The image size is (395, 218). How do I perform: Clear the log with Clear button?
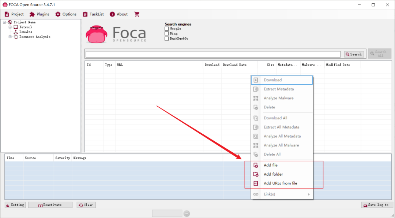click(x=86, y=205)
